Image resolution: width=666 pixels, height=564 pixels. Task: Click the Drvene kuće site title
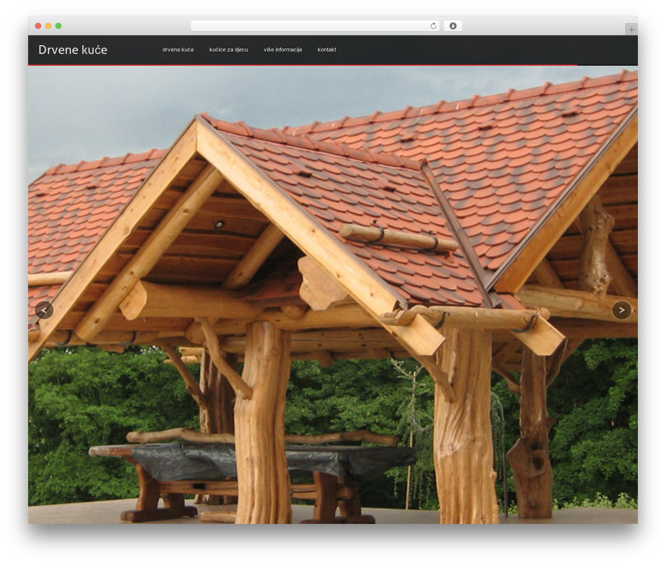[73, 50]
